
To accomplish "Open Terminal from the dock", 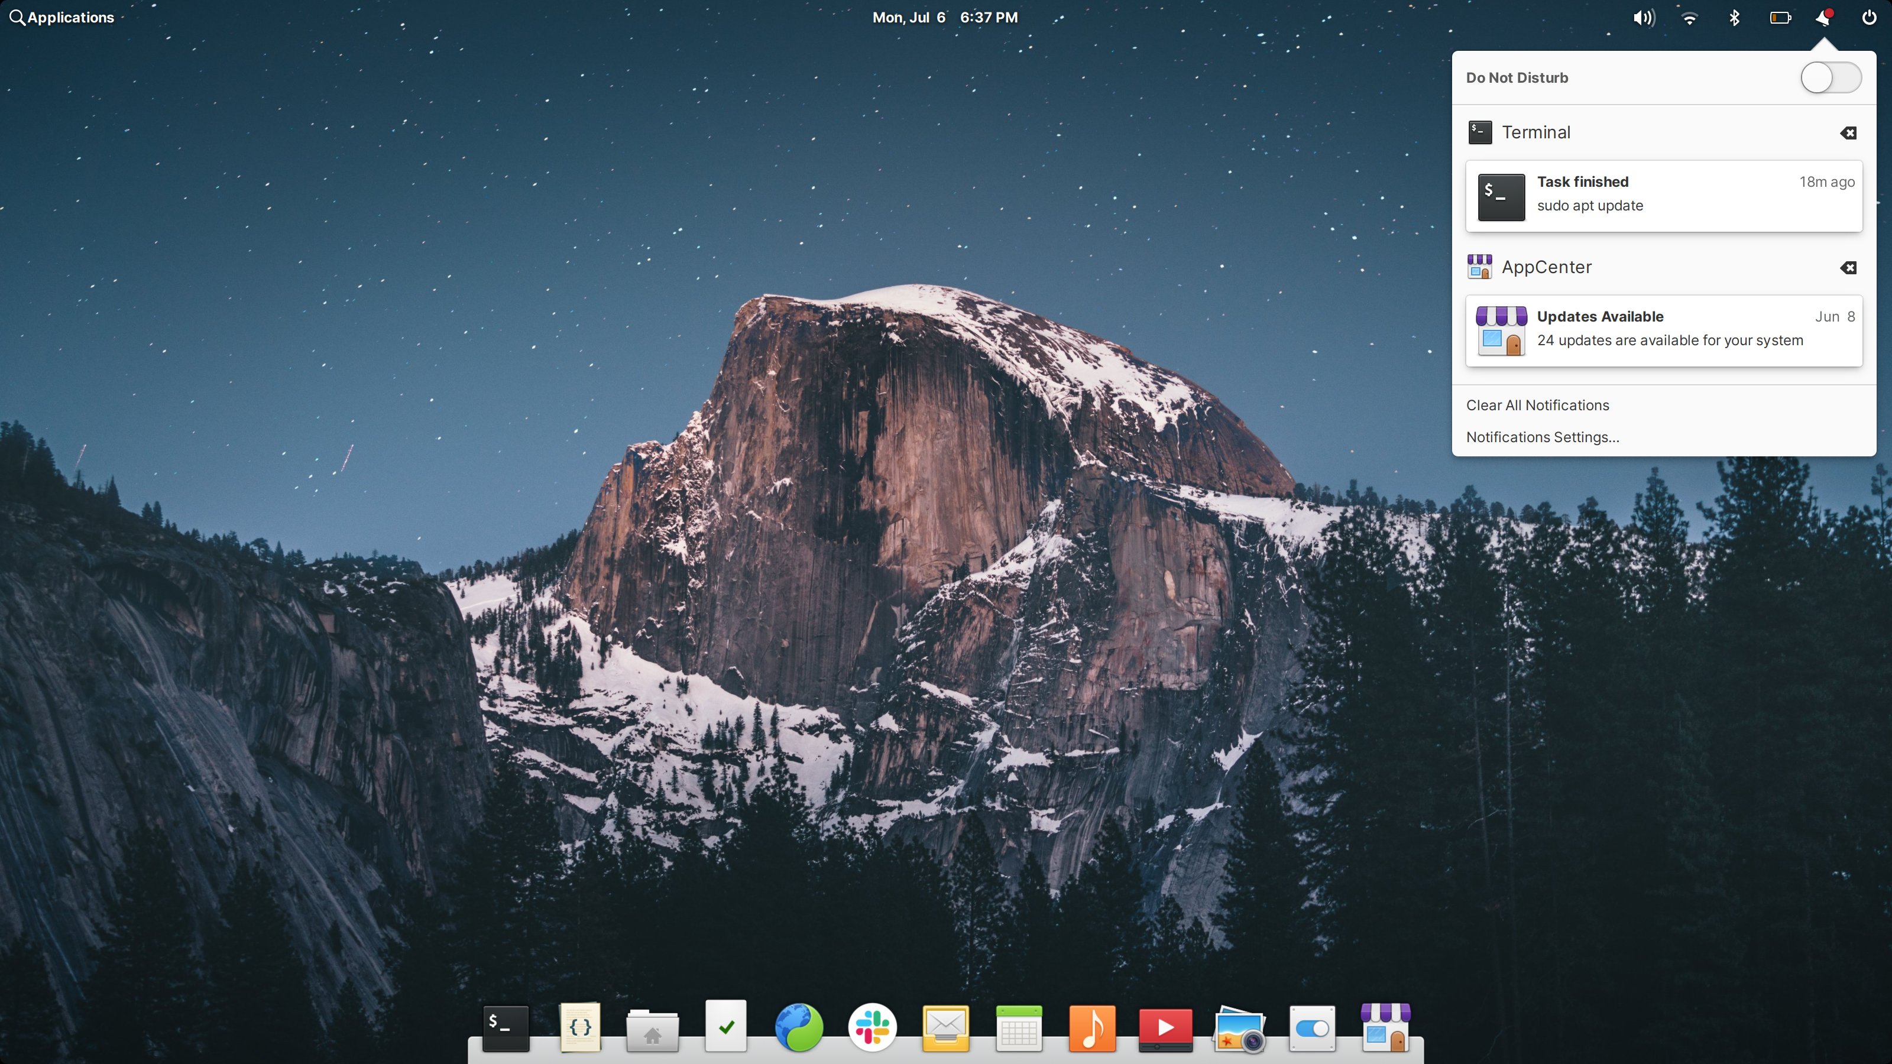I will (506, 1027).
